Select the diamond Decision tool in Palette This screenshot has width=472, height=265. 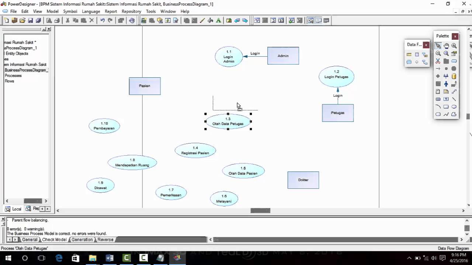point(438,76)
